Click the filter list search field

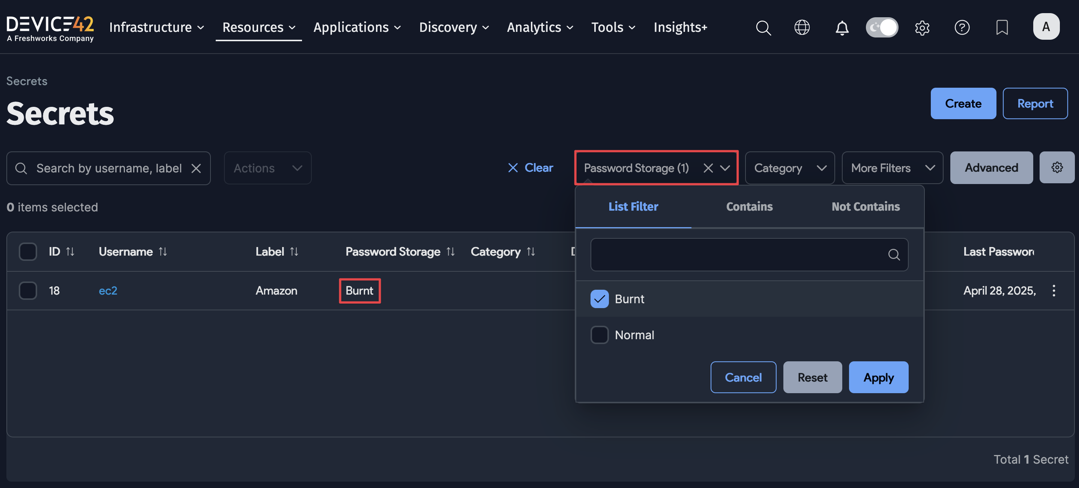739,254
